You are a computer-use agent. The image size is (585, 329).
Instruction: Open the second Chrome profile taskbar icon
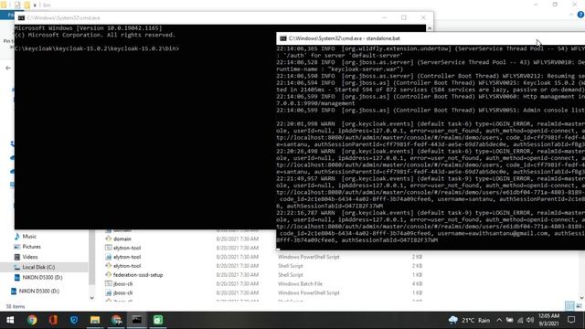pyautogui.click(x=116, y=320)
